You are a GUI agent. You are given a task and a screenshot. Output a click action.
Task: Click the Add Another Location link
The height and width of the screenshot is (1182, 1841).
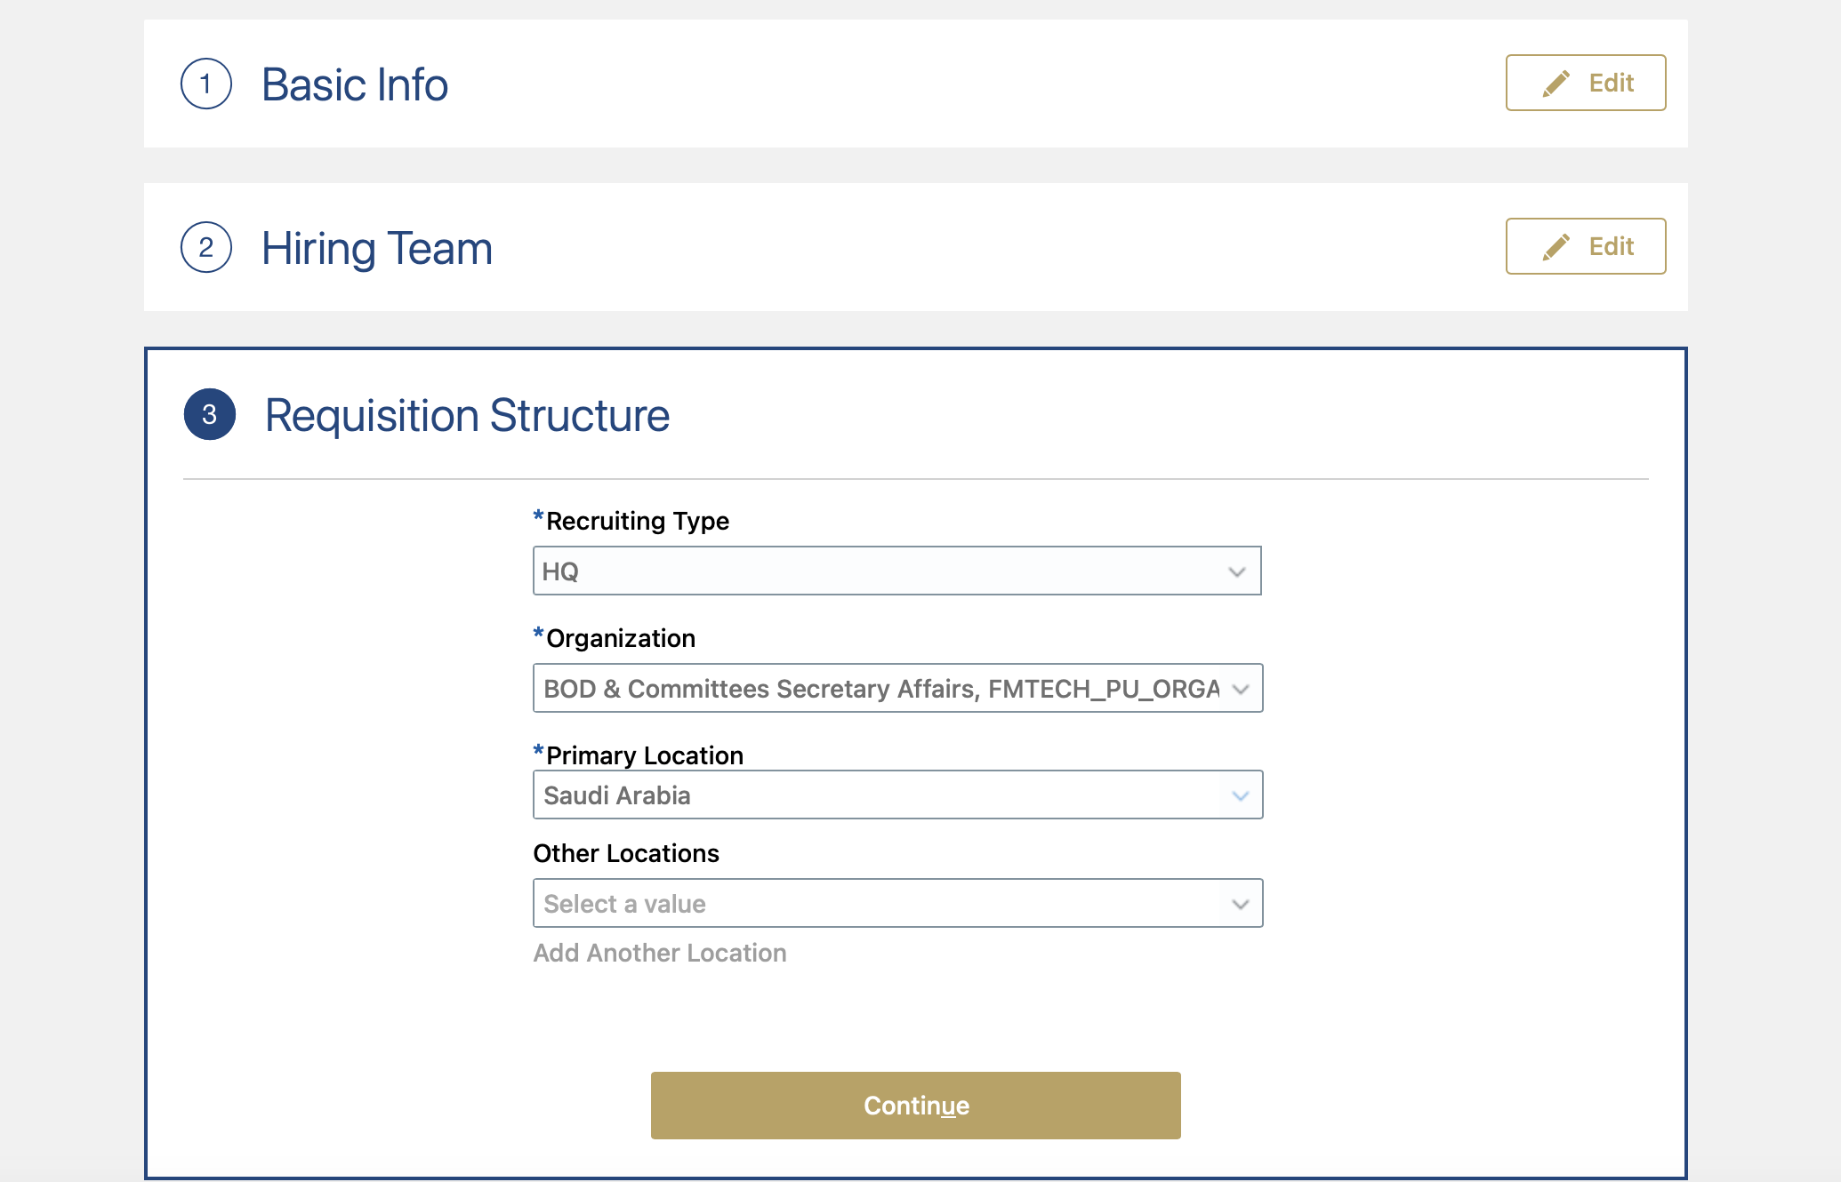[x=660, y=953]
